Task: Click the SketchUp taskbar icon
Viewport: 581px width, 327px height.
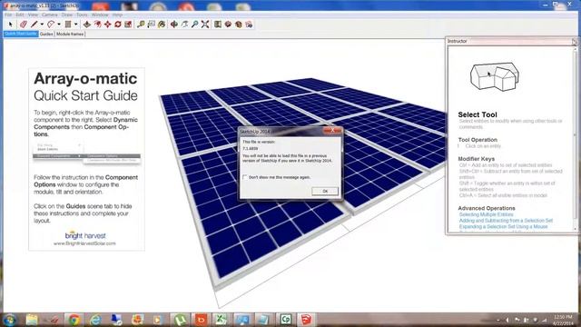Action: click(306, 319)
